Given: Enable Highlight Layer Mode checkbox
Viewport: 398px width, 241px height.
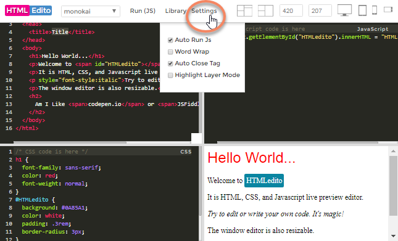Looking at the screenshot, I should coord(170,75).
